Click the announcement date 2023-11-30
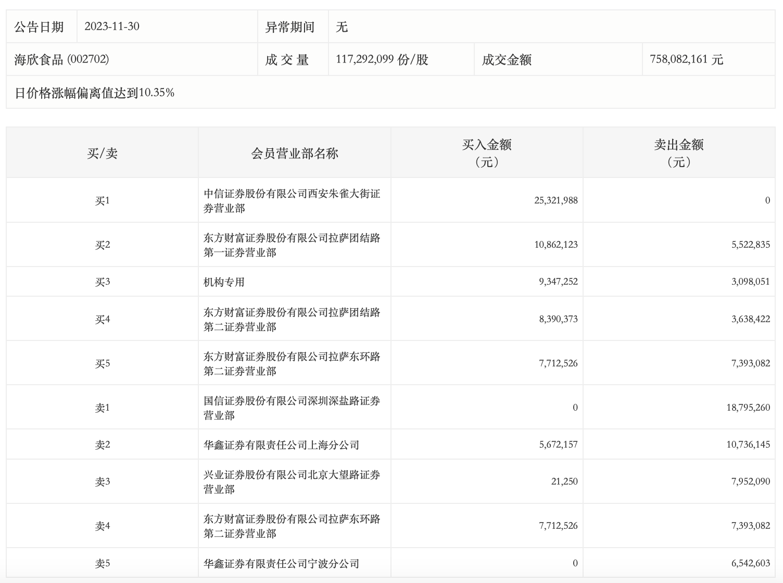Screen dimensions: 783x583 point(112,27)
